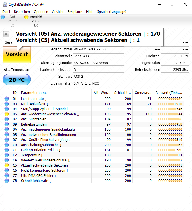The height and width of the screenshot is (211, 192).
Task: Open the Sprache(Language) menu
Action: 112,12
